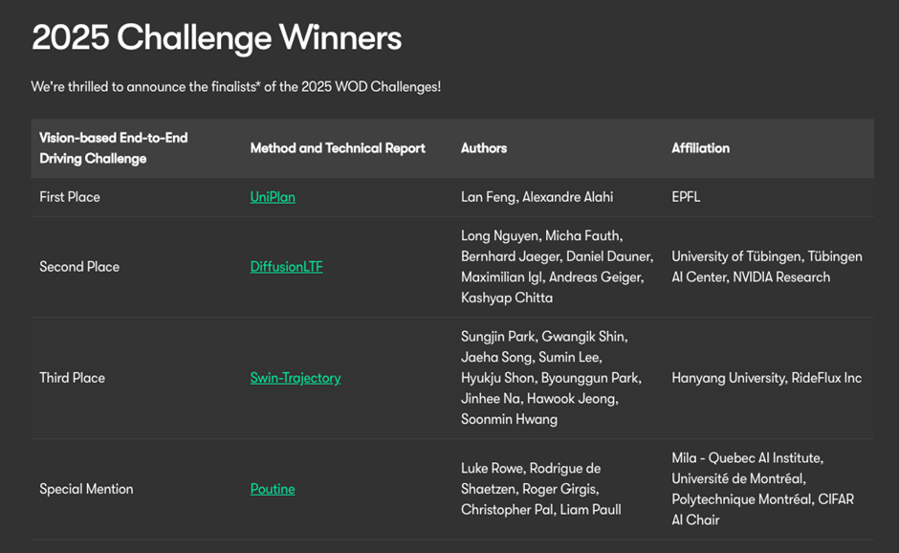Click the Mila - Quebec AI Institute affiliation cell
The width and height of the screenshot is (899, 553).
pos(762,489)
